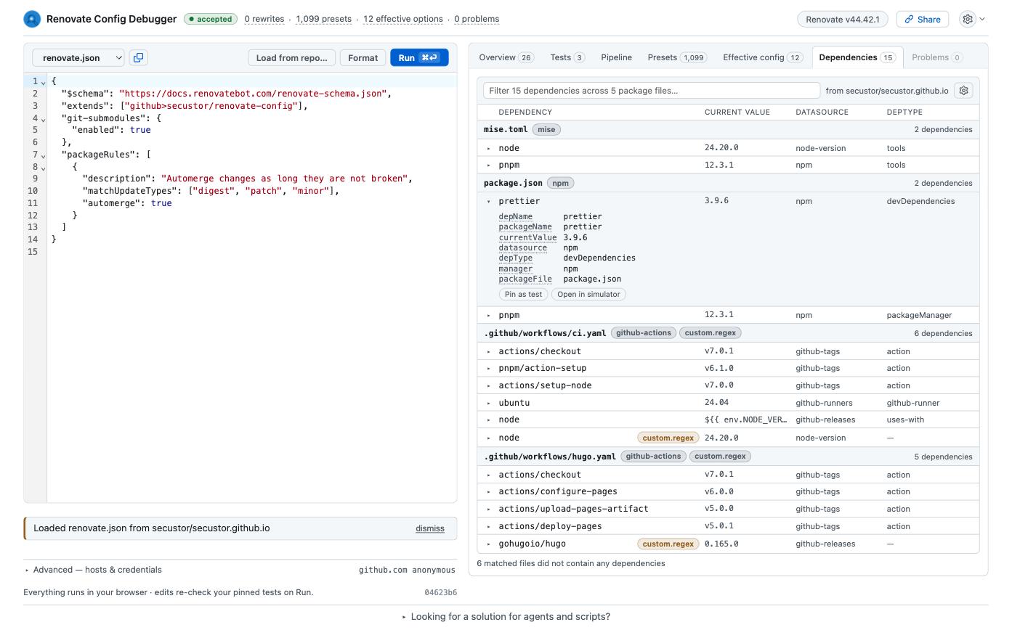Go to the Pipeline tab
Viewport: 1012px width, 630px height.
pyautogui.click(x=616, y=57)
